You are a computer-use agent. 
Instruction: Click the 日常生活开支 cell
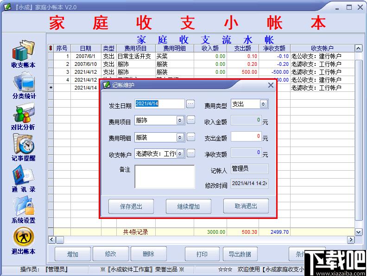point(136,56)
